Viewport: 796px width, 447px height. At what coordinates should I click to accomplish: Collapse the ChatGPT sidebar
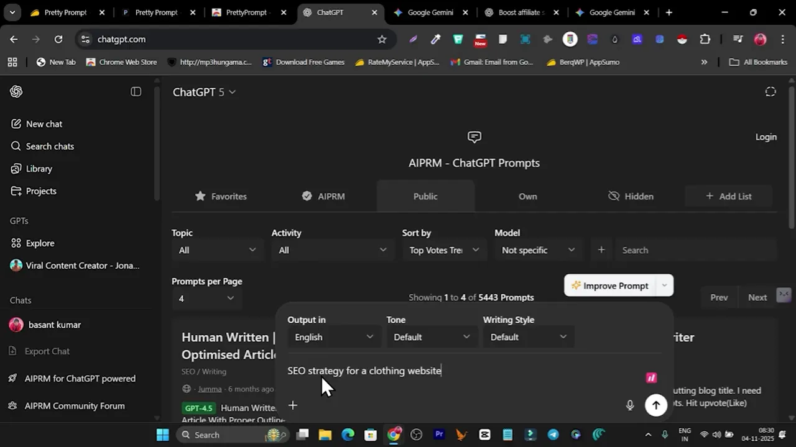click(136, 91)
